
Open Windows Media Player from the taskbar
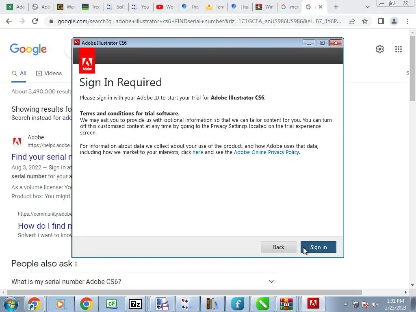[x=60, y=304]
